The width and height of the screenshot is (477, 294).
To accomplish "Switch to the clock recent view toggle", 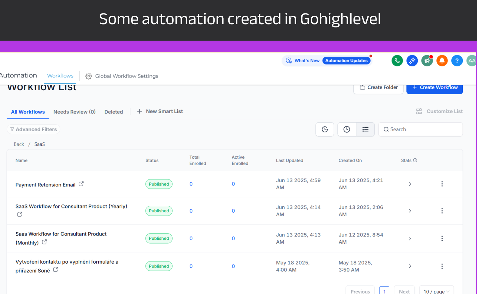I will [x=347, y=129].
